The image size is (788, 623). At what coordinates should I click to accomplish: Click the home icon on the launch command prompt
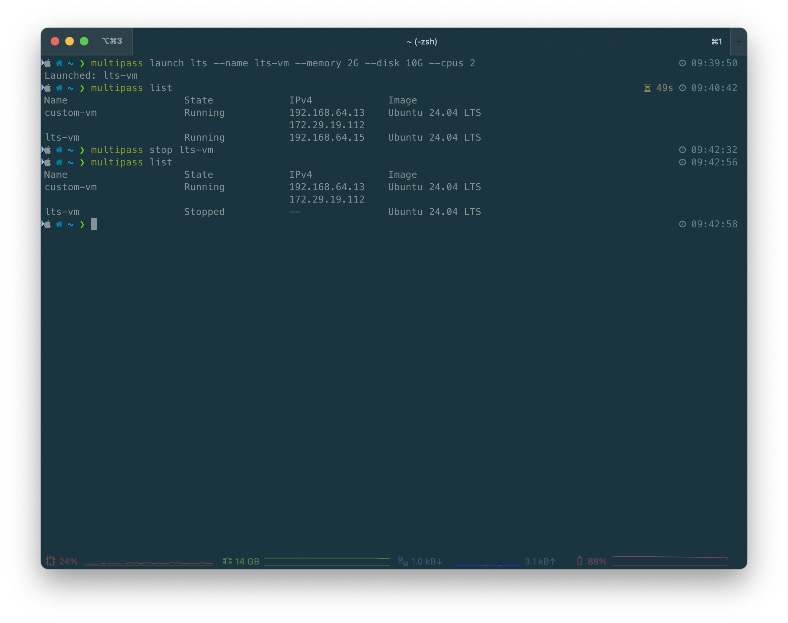pos(59,63)
